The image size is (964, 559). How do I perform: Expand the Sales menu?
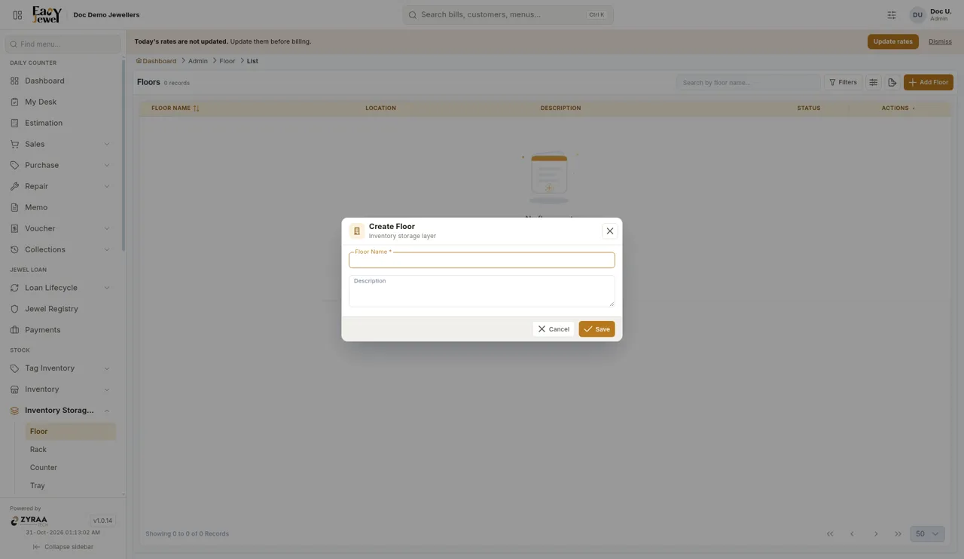(x=60, y=144)
